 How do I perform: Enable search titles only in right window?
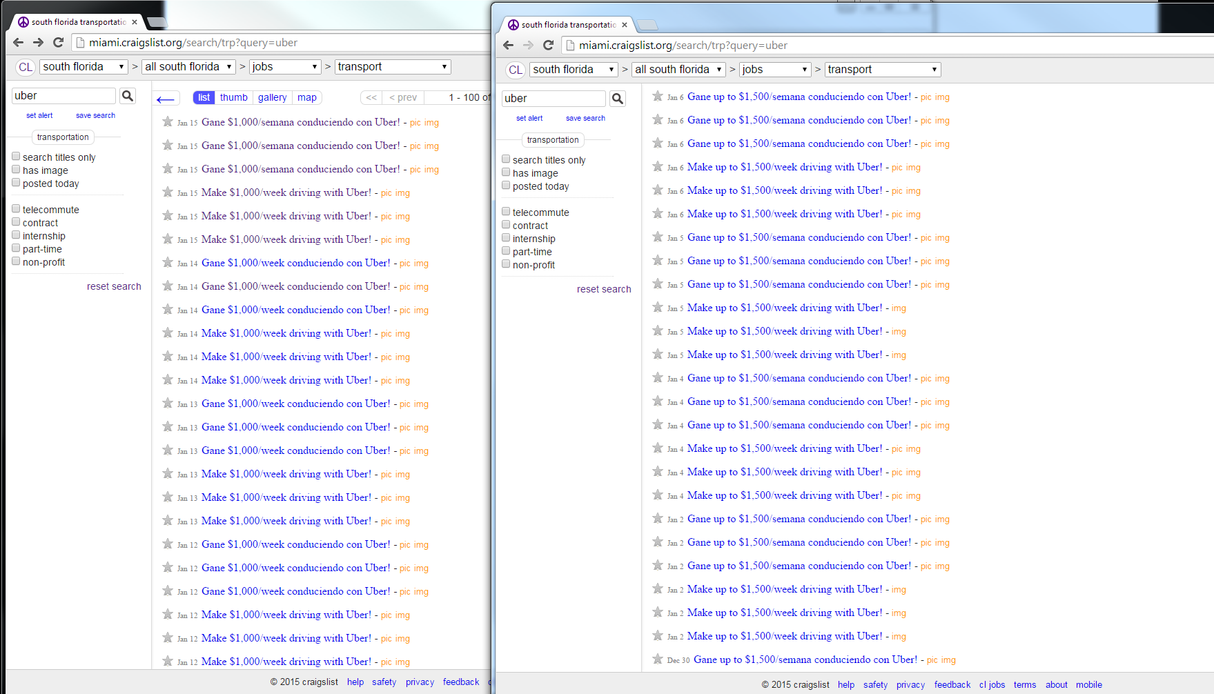coord(506,159)
